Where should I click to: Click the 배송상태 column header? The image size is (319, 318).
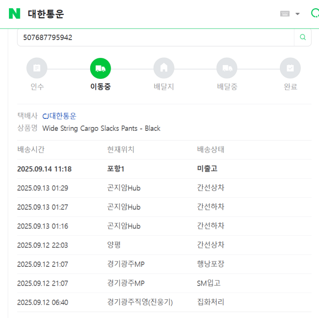211,150
